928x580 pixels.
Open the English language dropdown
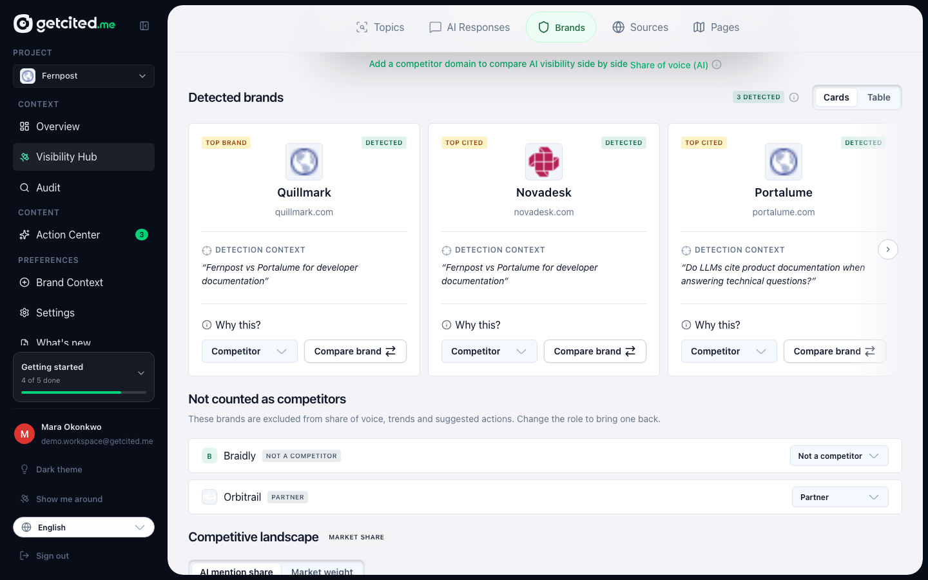[x=84, y=527]
